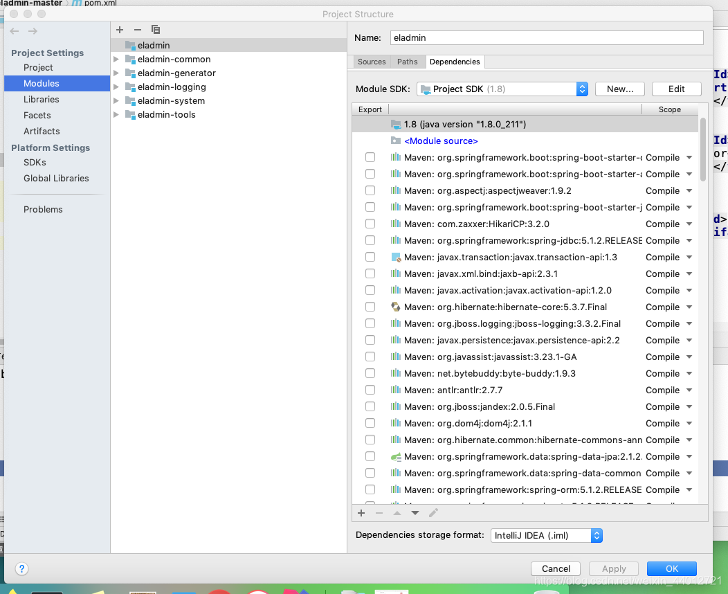Open scope dropdown for jboss-logging
This screenshot has height=594, width=728.
(689, 323)
